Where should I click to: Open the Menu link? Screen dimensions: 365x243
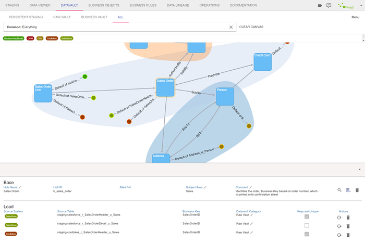point(356,17)
